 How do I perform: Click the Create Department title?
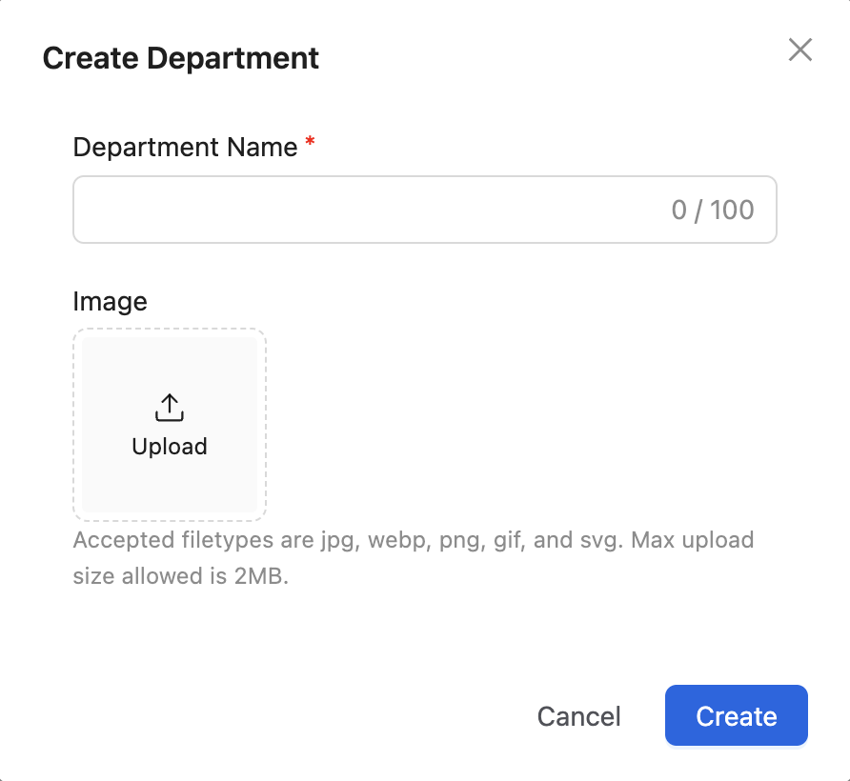click(x=180, y=58)
